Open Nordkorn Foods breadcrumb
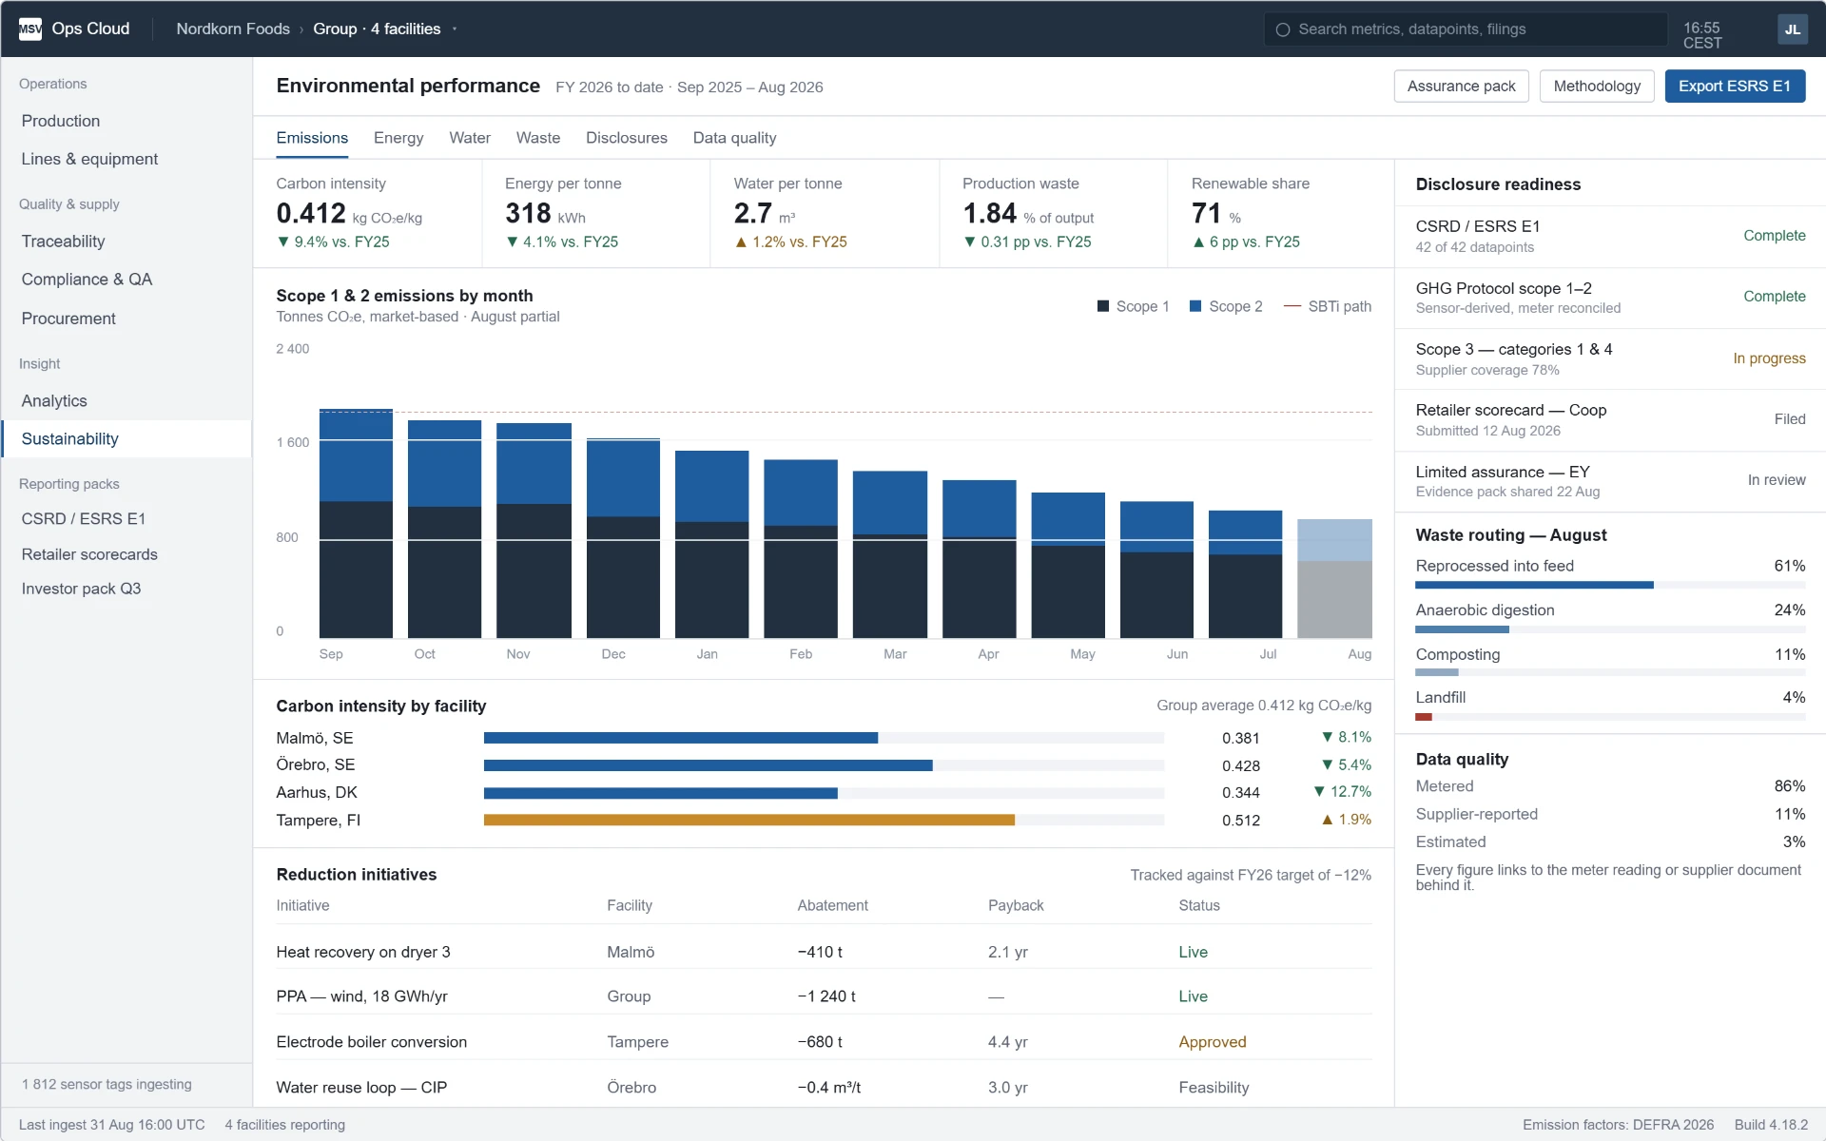Screen dimensions: 1826x1141 coord(233,29)
